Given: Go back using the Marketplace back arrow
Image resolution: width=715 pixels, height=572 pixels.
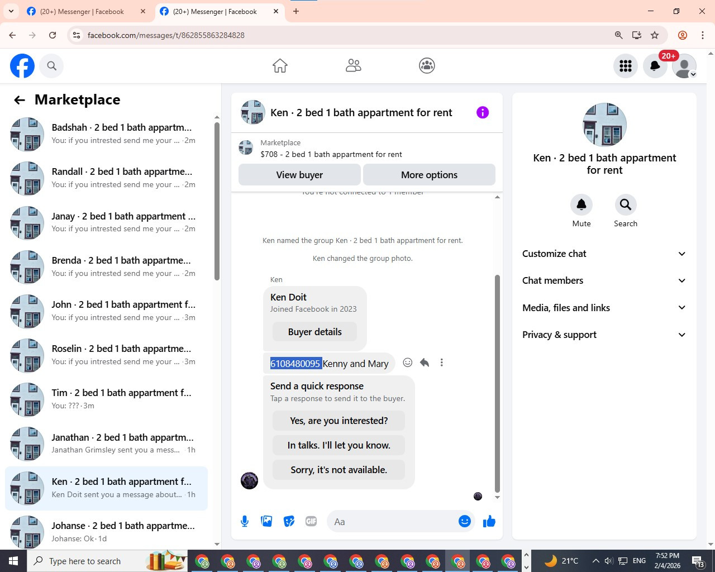Looking at the screenshot, I should [20, 100].
